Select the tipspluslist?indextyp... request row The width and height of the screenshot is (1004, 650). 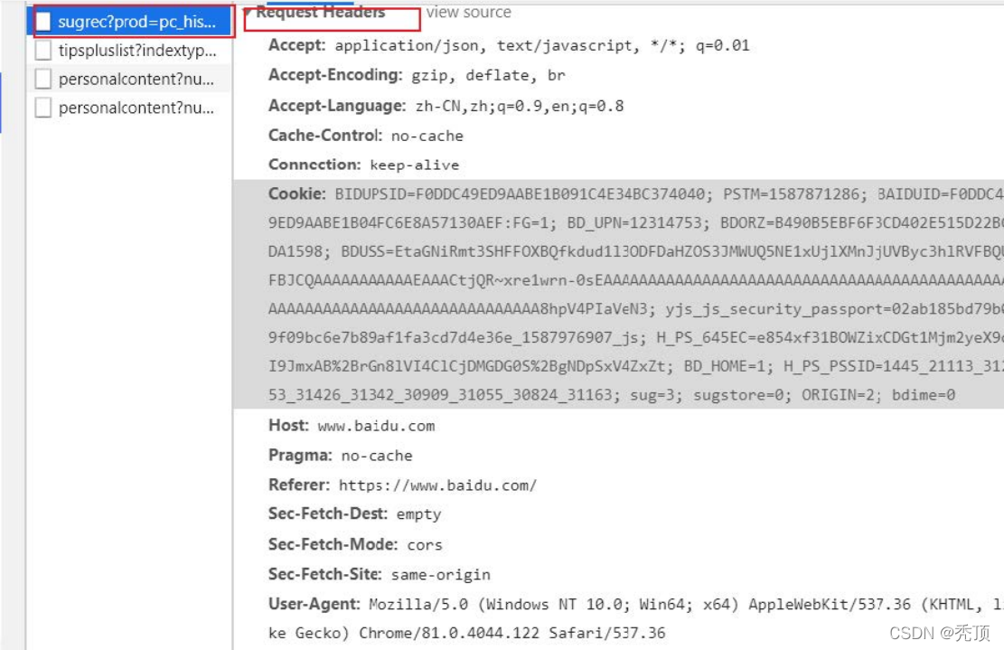click(128, 50)
